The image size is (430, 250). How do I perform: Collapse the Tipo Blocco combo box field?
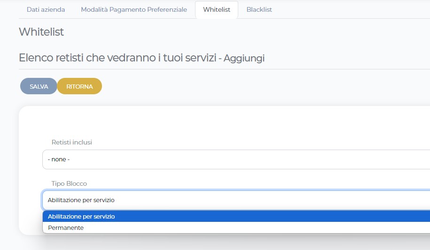[235, 200]
